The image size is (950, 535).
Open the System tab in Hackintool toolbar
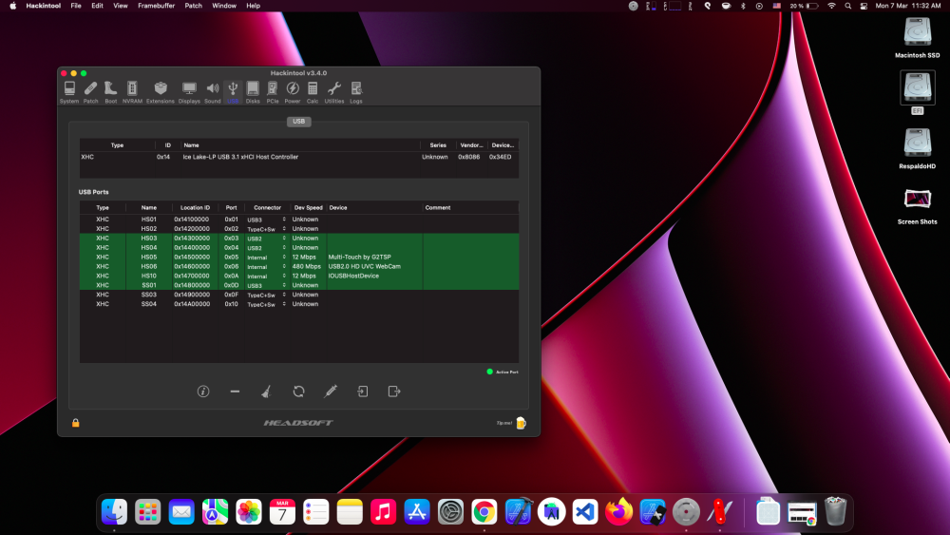click(69, 93)
